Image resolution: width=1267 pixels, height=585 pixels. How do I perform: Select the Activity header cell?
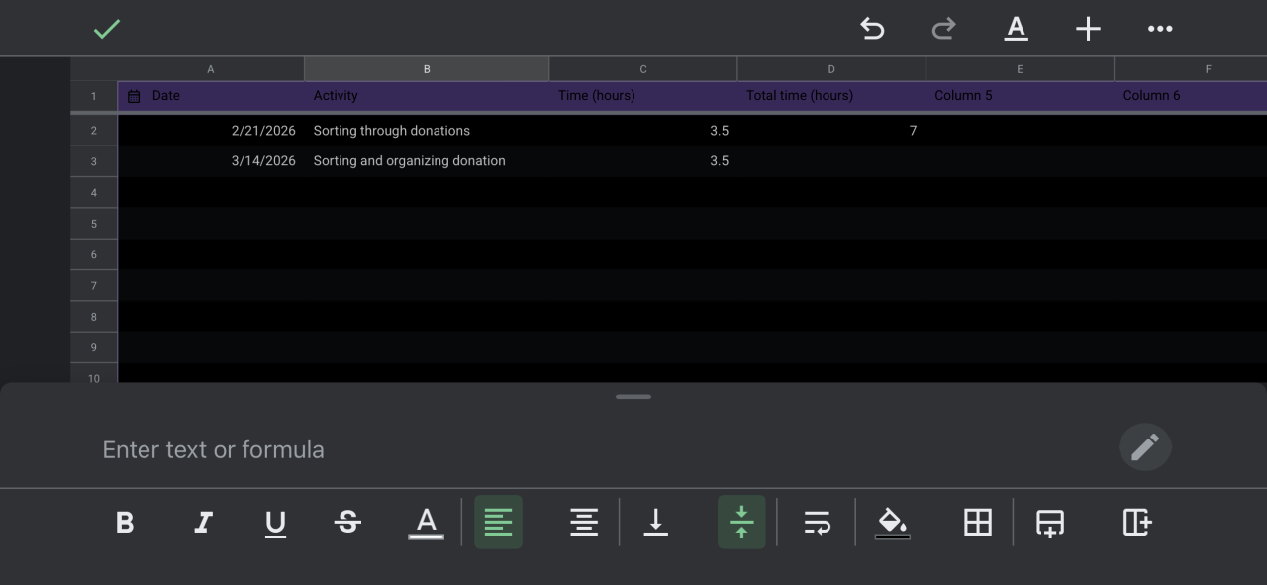pos(427,96)
